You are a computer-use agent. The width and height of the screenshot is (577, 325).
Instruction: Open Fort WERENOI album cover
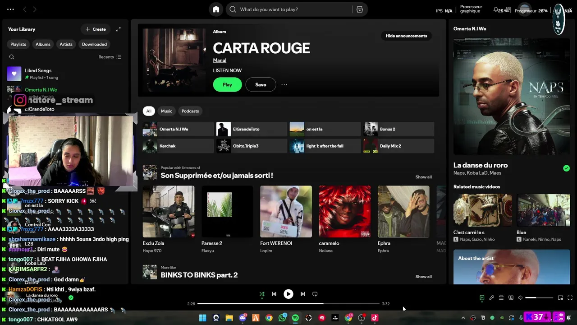coord(286,212)
